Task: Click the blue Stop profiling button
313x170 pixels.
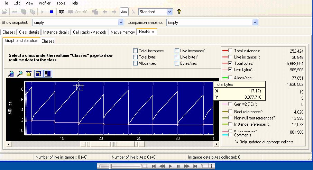Action: pyautogui.click(x=52, y=12)
